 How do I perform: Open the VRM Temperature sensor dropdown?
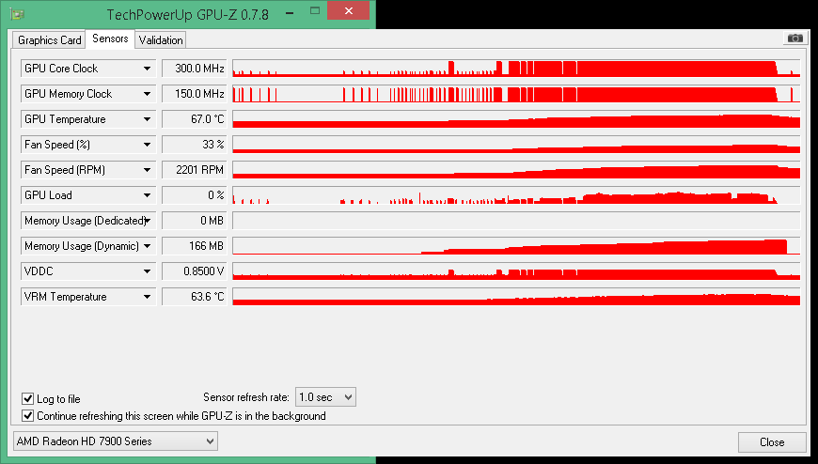(x=88, y=297)
